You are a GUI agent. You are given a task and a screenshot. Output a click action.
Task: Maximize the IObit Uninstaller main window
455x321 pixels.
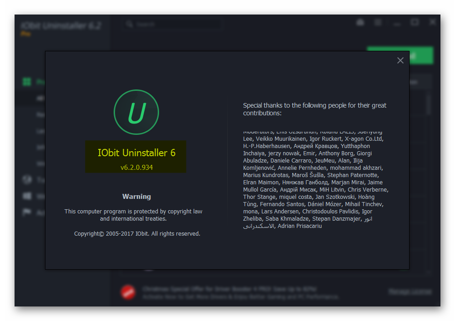[x=415, y=22]
